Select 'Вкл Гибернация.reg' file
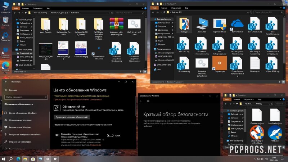 click(x=220, y=46)
